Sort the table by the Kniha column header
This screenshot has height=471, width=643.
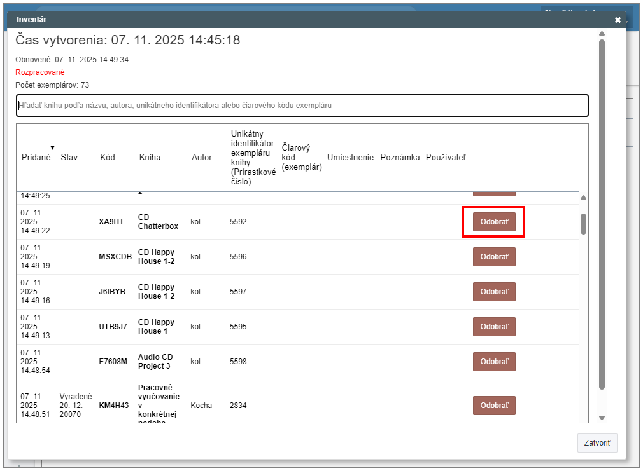coord(150,158)
